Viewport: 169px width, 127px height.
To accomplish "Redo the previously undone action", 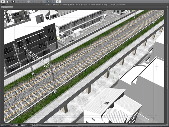I will 22,2.
